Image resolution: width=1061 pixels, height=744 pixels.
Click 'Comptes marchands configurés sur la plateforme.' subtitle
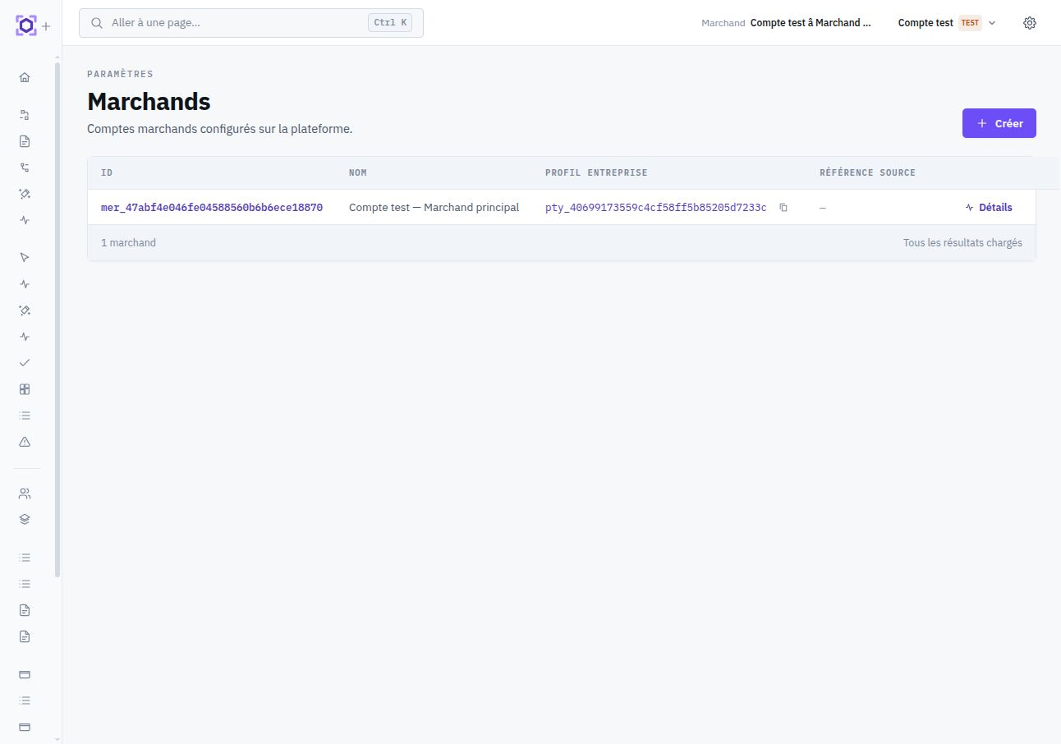[219, 129]
